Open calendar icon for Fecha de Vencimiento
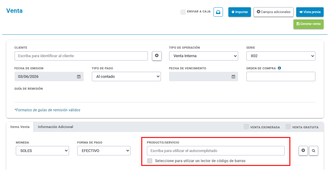The width and height of the screenshot is (330, 170). (x=233, y=77)
